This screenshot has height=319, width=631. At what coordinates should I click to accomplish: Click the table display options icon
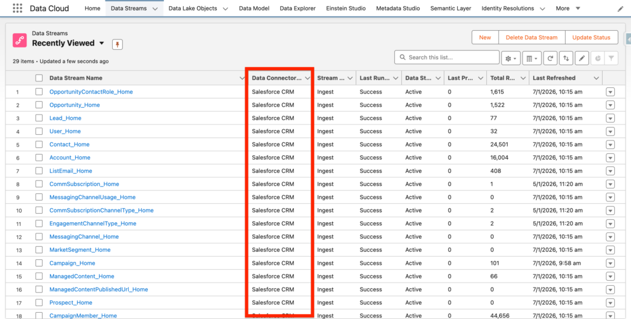(531, 58)
